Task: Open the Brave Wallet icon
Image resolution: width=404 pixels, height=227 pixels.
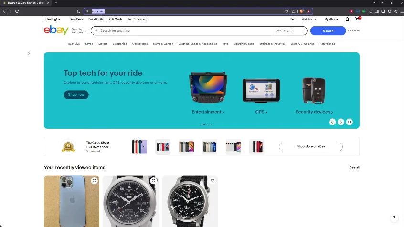Action: point(383,11)
